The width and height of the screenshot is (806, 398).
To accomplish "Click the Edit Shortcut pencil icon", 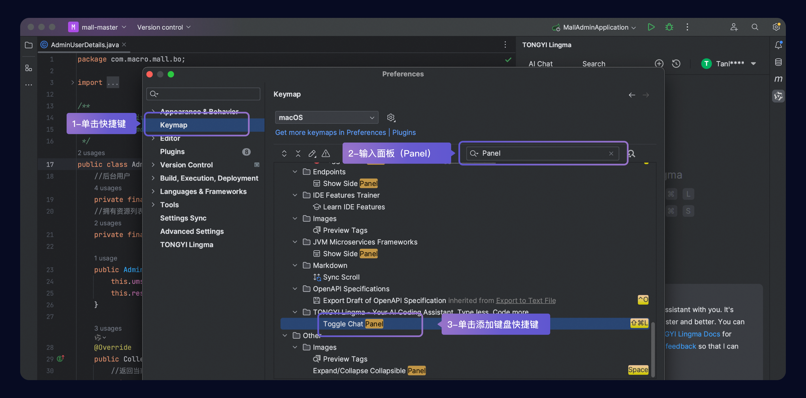I will (x=312, y=153).
